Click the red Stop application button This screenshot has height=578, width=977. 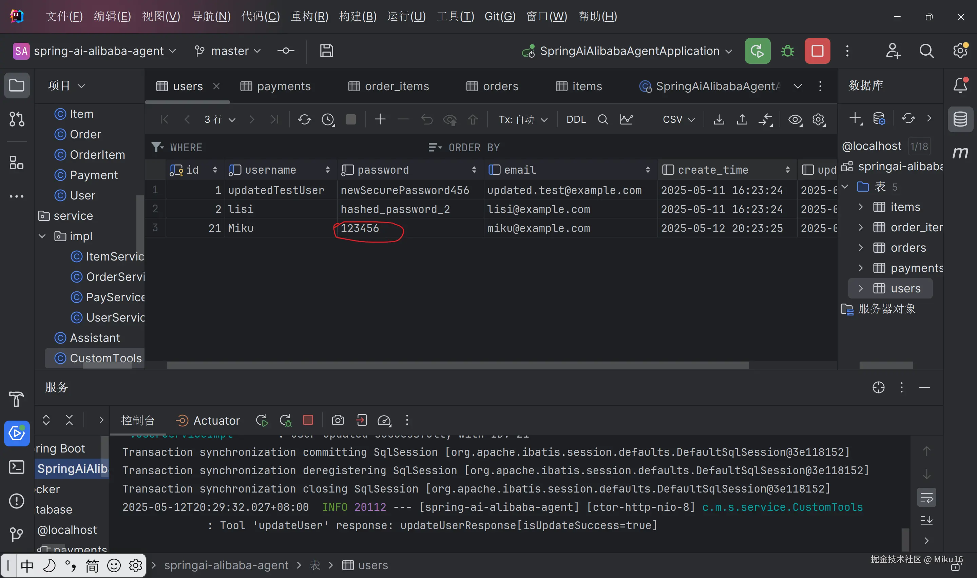click(817, 51)
